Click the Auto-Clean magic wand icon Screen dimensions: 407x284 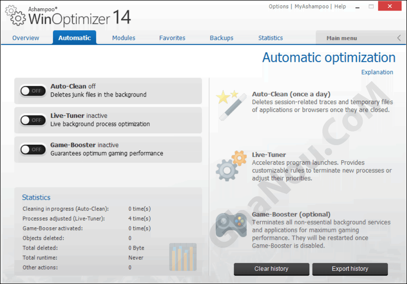click(x=229, y=104)
